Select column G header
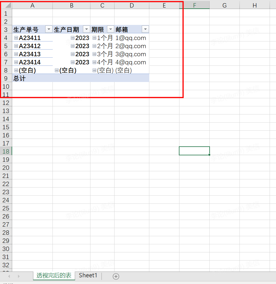 pyautogui.click(x=224, y=6)
